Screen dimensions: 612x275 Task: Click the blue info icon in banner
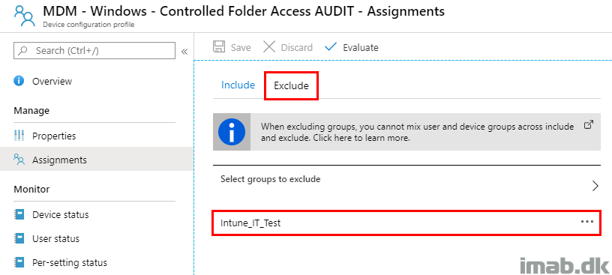click(x=232, y=132)
